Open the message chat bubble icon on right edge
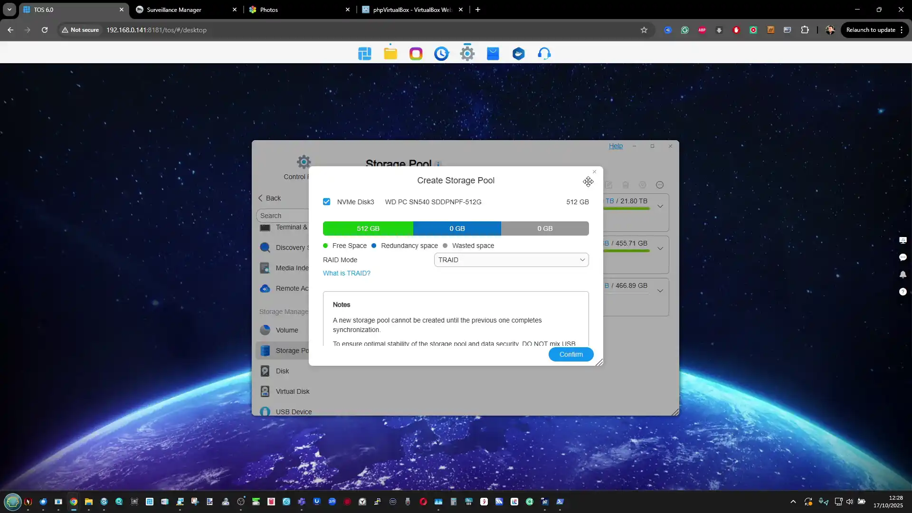This screenshot has width=912, height=513. 903,257
